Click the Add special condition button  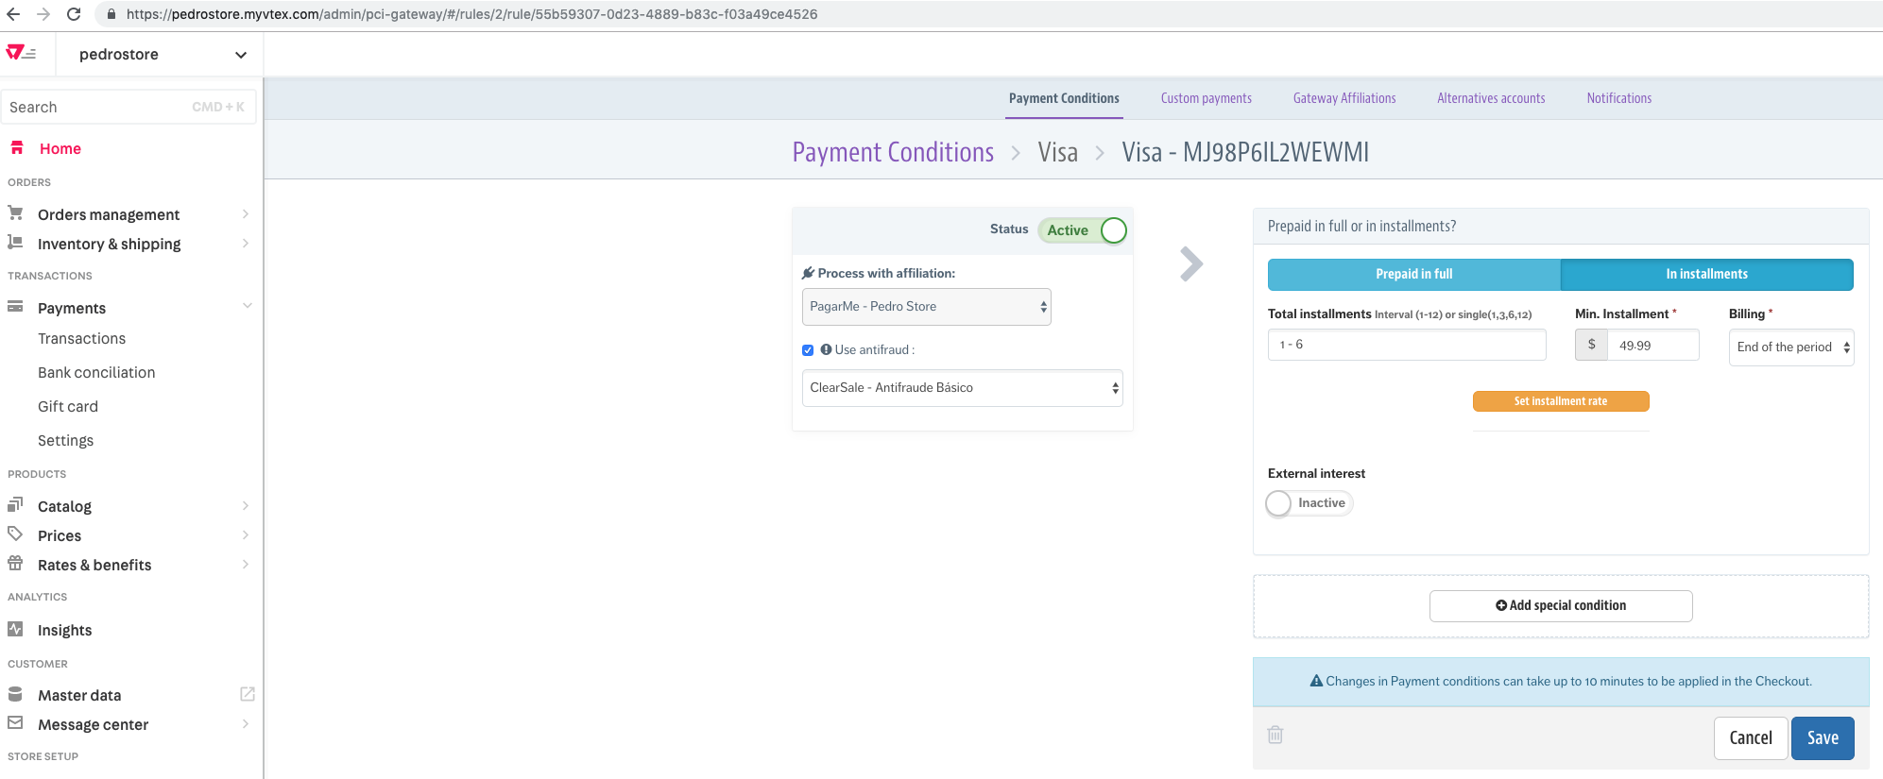click(x=1561, y=606)
